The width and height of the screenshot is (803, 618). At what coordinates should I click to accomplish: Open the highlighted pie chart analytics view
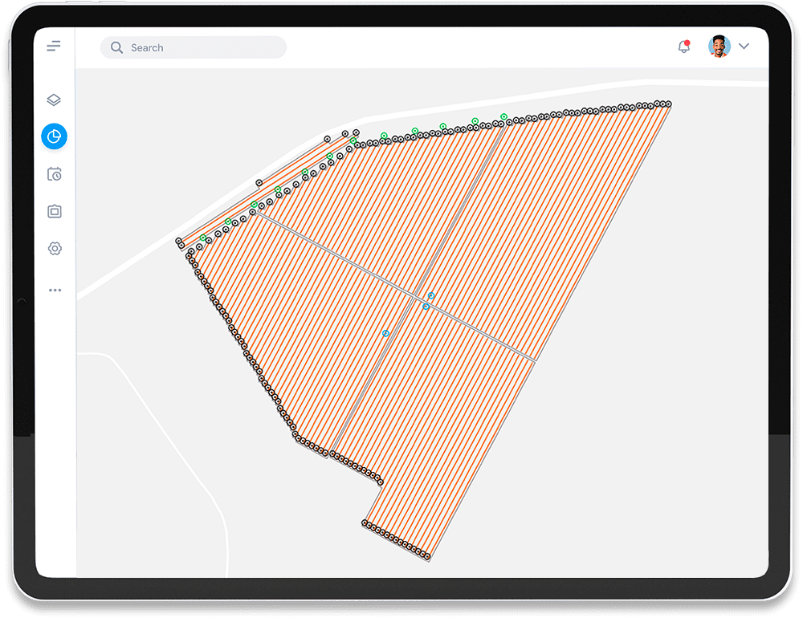54,136
